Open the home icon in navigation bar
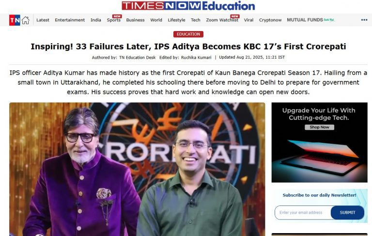The width and height of the screenshot is (372, 236). coord(25,20)
